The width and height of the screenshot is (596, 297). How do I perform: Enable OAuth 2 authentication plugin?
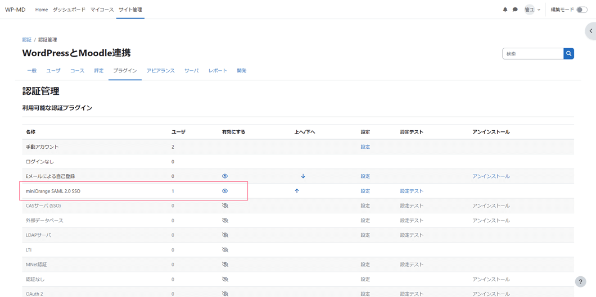pyautogui.click(x=225, y=294)
